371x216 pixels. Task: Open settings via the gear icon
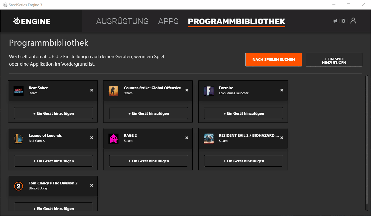tap(343, 21)
